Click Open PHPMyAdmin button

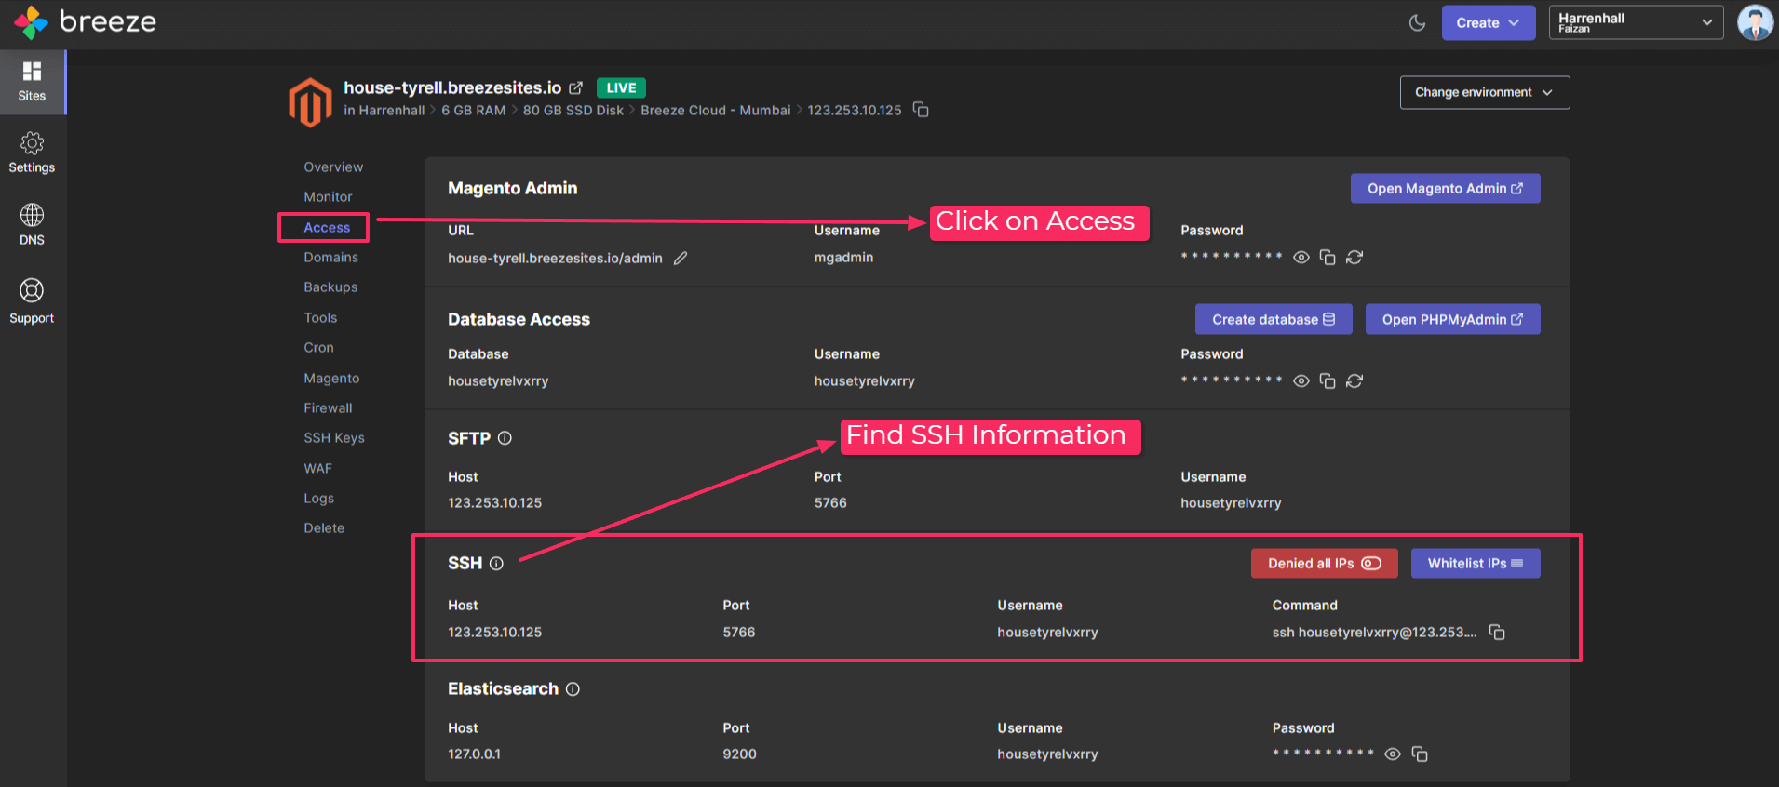[1452, 319]
